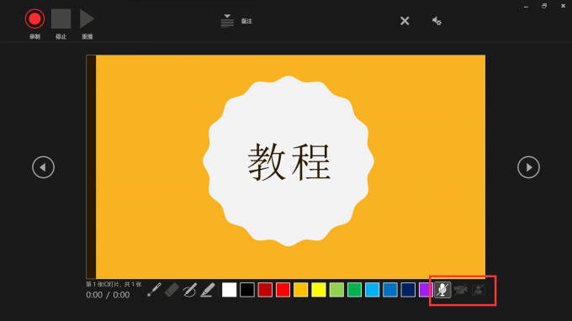Select the laser pointer tool
Viewport: 572px width, 321px height.
[x=154, y=290]
